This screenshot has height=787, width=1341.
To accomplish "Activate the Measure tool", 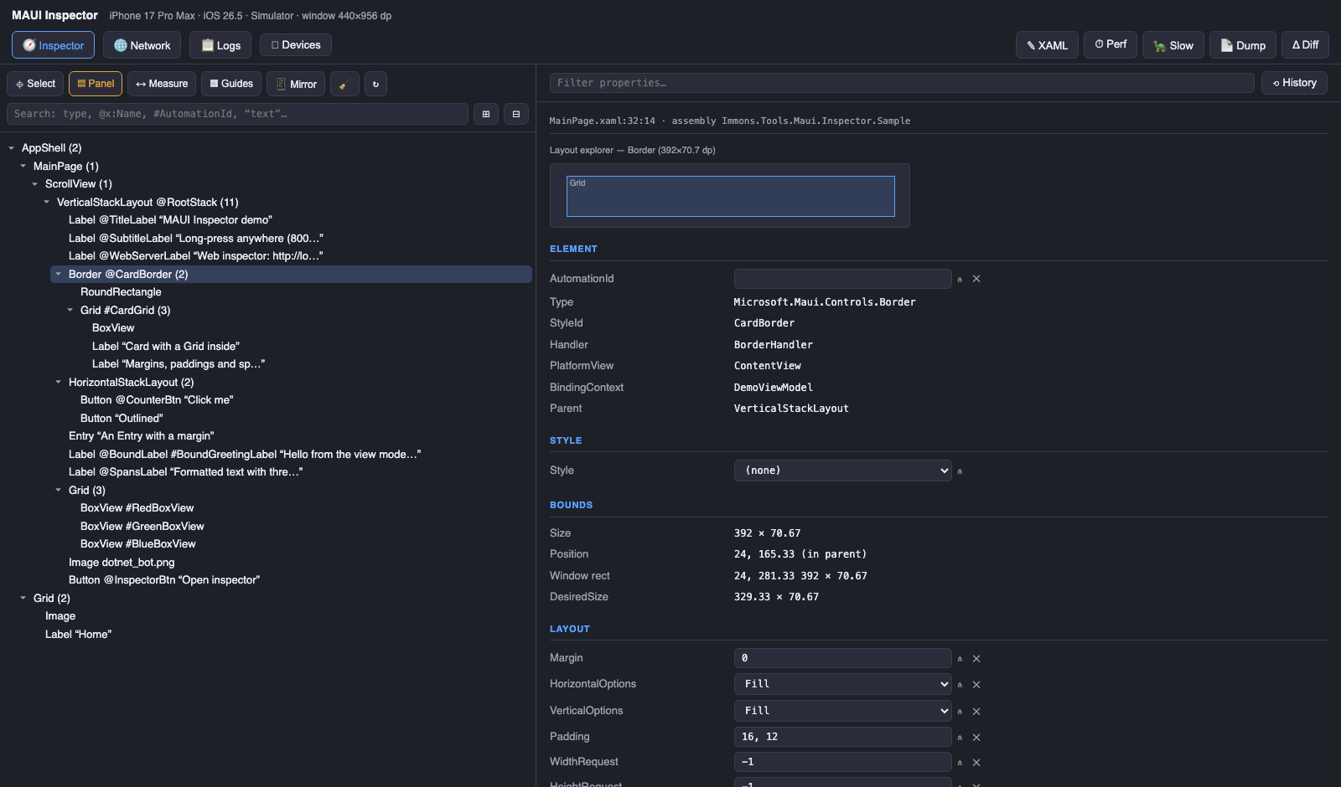I will click(162, 84).
